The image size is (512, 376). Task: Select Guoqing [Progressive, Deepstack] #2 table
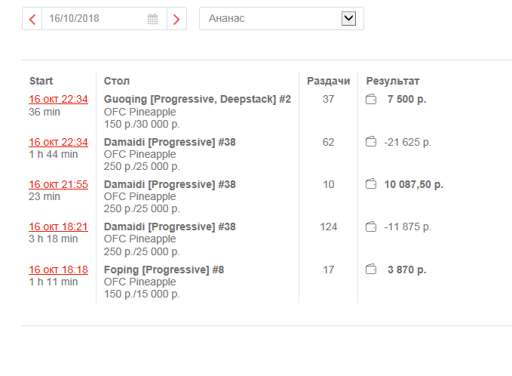[x=197, y=100]
